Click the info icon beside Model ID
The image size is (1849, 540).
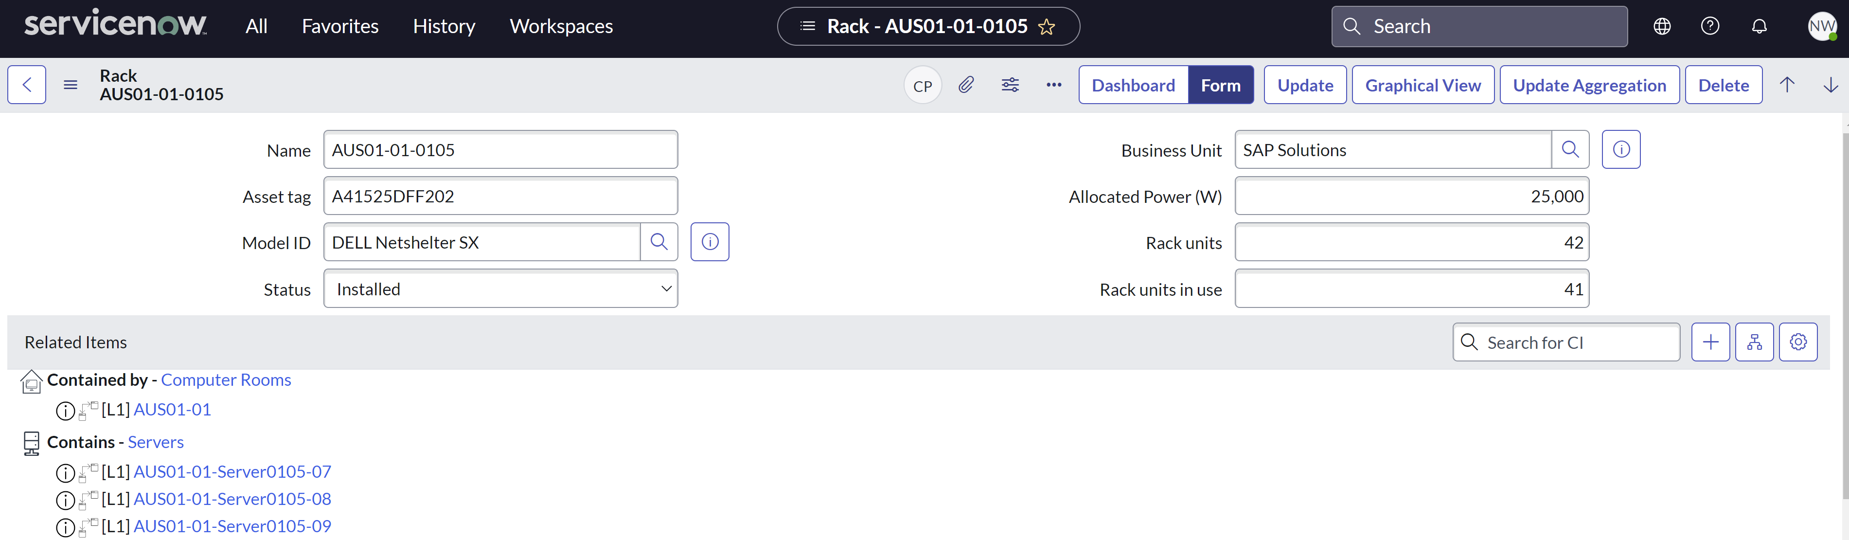click(709, 242)
